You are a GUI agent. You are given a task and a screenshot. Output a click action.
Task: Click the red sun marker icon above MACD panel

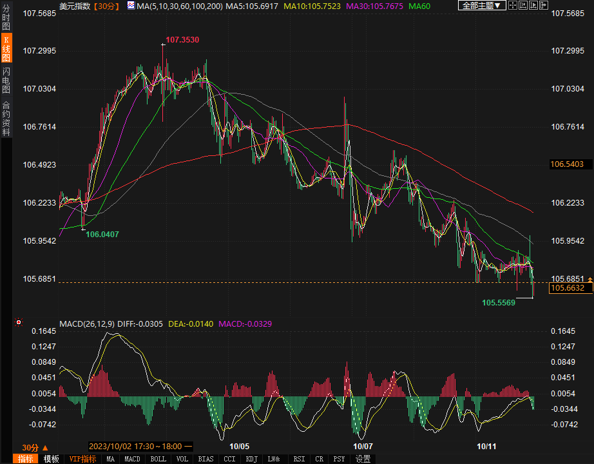[19, 322]
